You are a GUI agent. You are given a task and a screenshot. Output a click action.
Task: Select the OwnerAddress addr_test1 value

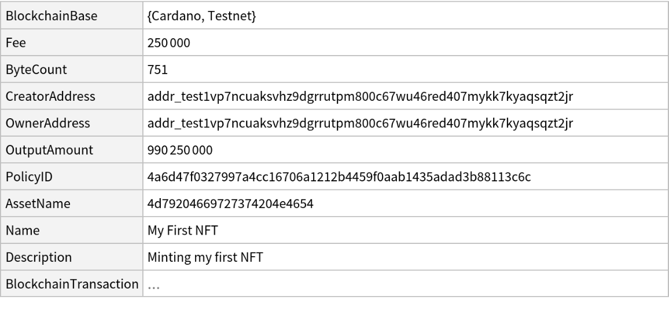point(359,123)
